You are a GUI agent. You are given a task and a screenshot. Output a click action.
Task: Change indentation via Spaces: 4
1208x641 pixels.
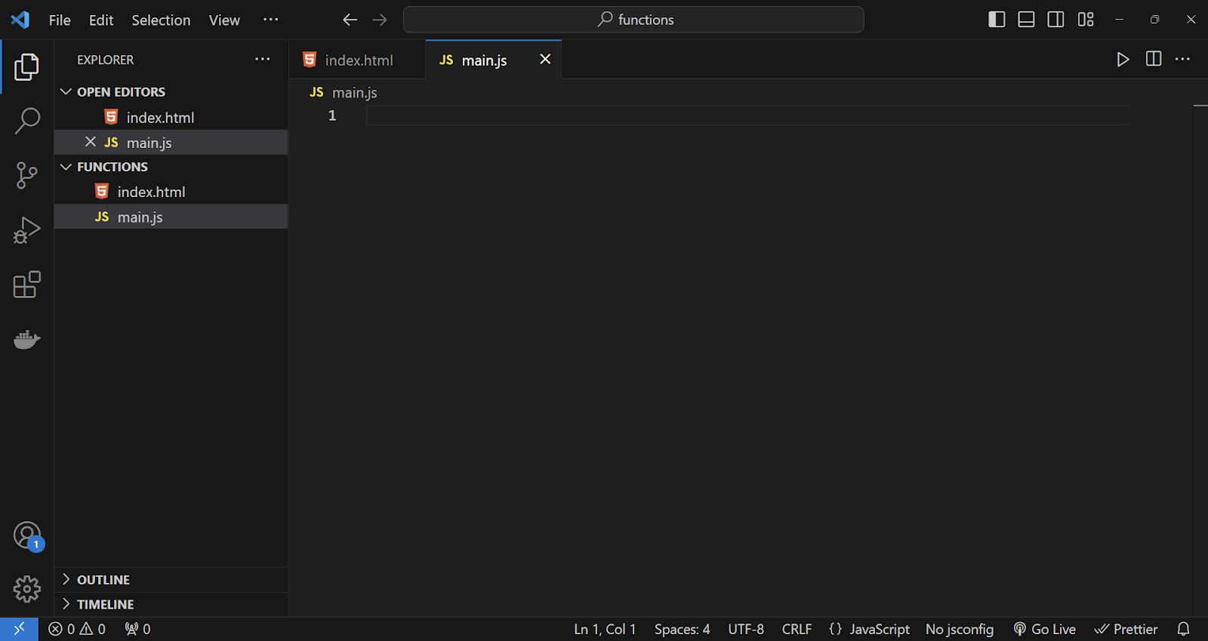pos(682,629)
